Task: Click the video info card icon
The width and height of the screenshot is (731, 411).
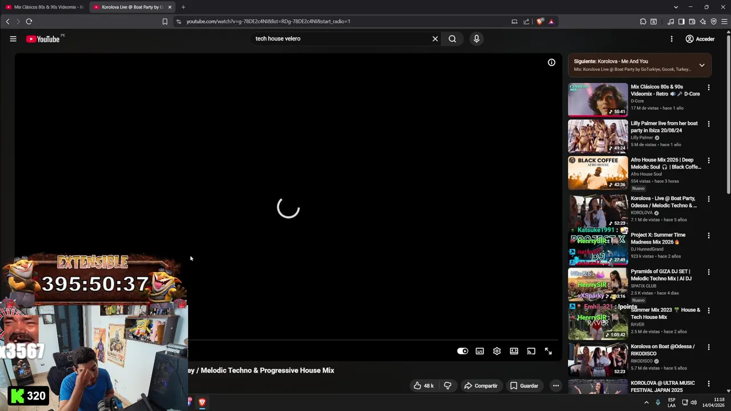Action: [x=552, y=62]
